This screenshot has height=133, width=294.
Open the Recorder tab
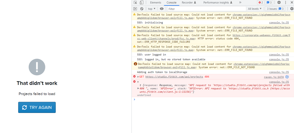click(189, 2)
